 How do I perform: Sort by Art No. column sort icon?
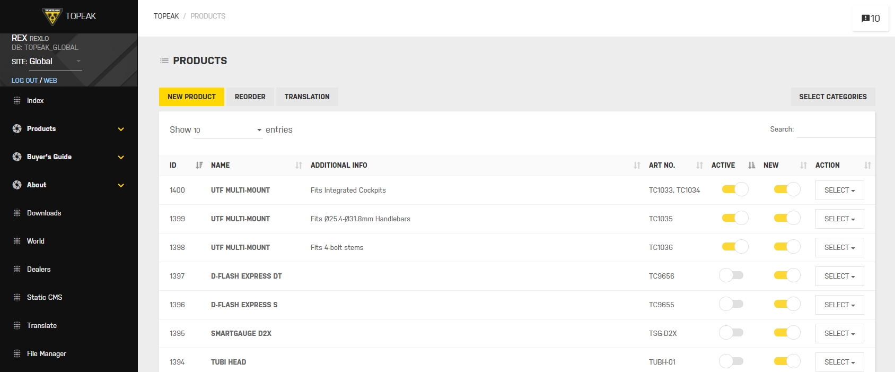click(x=699, y=165)
